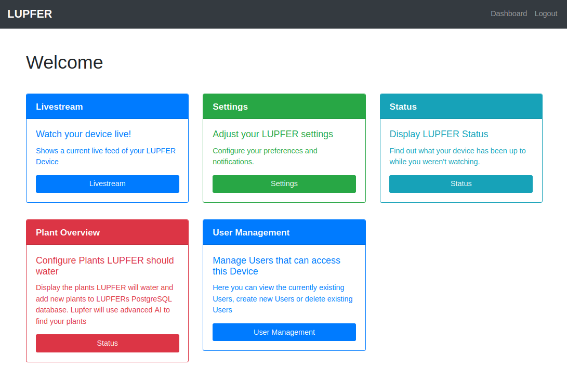The height and width of the screenshot is (367, 567).
Task: Select Dashboard in the navigation bar
Action: 509,14
